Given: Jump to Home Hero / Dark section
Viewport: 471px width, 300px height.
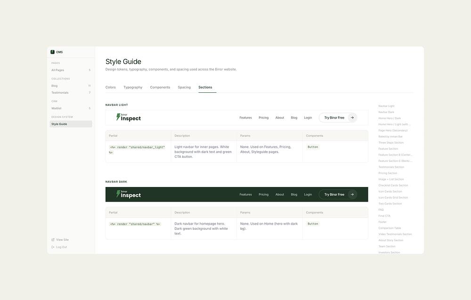Looking at the screenshot, I should pos(390,118).
